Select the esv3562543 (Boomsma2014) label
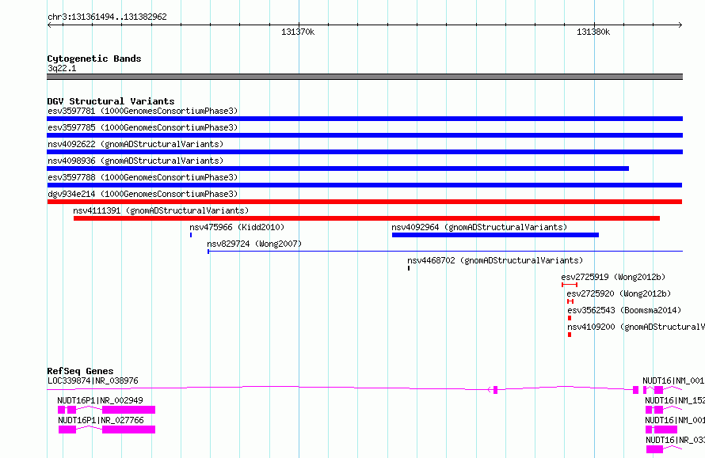Image resolution: width=705 pixels, height=458 pixels. (x=624, y=310)
